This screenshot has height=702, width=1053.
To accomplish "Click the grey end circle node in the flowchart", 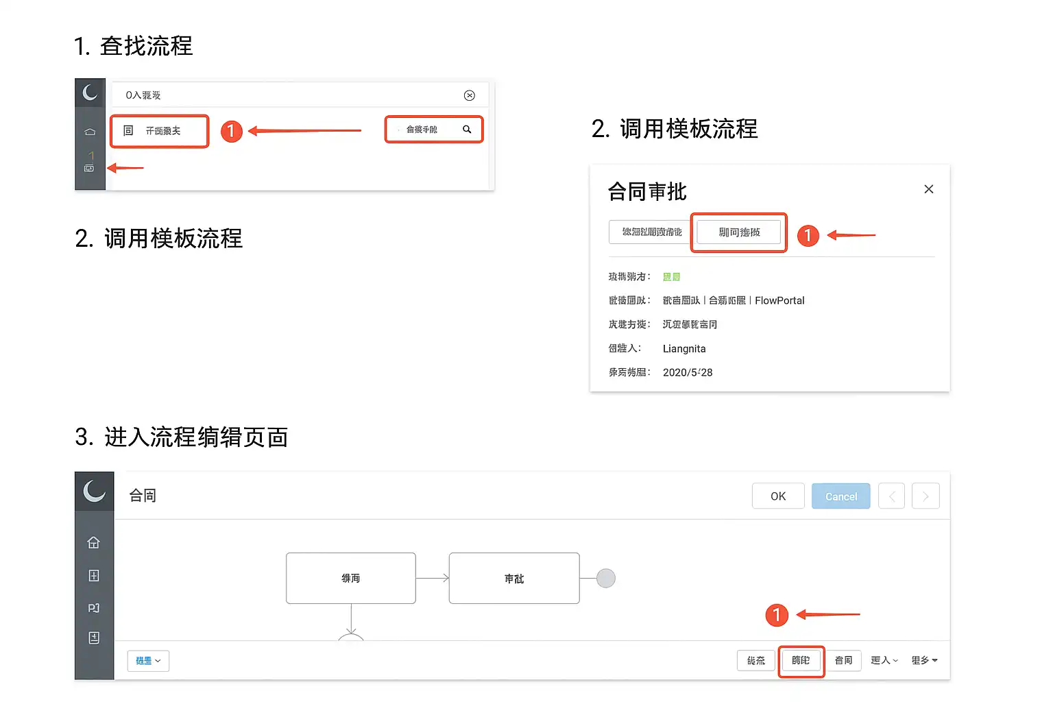I will coord(606,579).
